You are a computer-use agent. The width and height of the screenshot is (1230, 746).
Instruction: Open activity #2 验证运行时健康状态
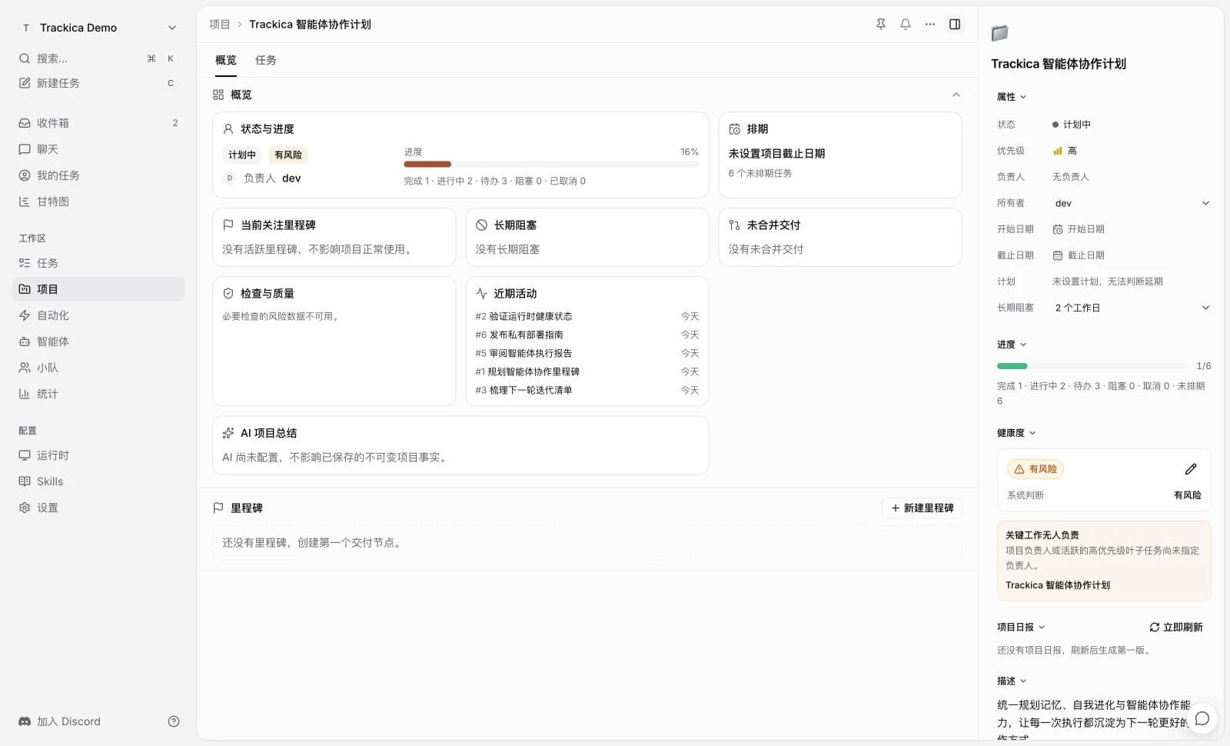[587, 316]
